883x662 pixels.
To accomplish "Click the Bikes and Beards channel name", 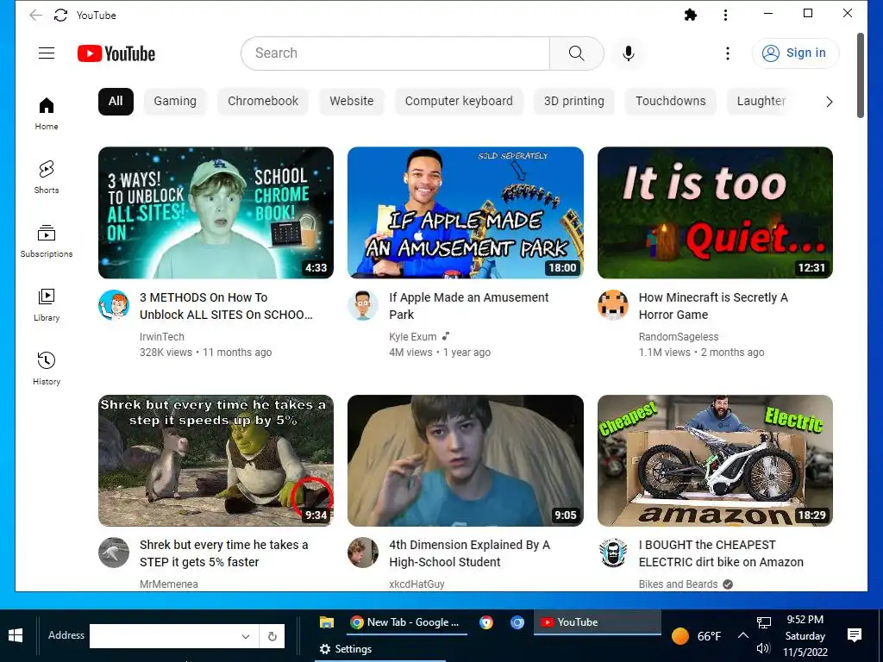I will (x=678, y=584).
